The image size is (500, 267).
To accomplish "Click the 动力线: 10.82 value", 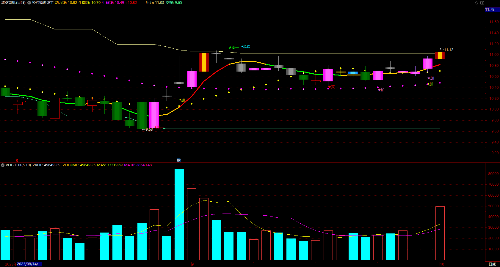I will [x=66, y=3].
